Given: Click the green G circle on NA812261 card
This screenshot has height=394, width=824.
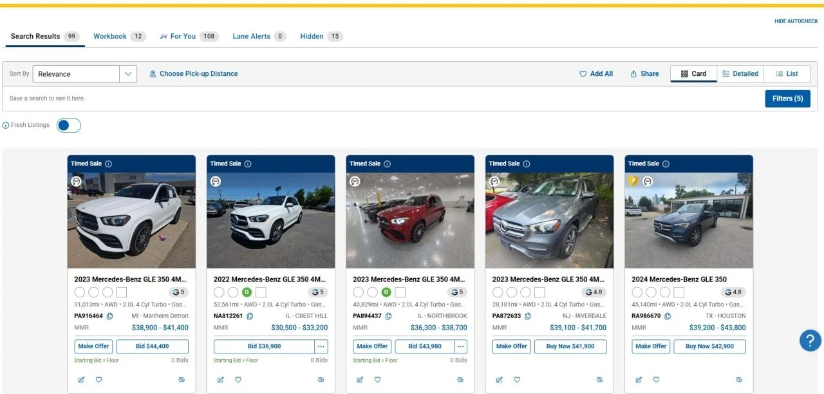Looking at the screenshot, I should (247, 292).
